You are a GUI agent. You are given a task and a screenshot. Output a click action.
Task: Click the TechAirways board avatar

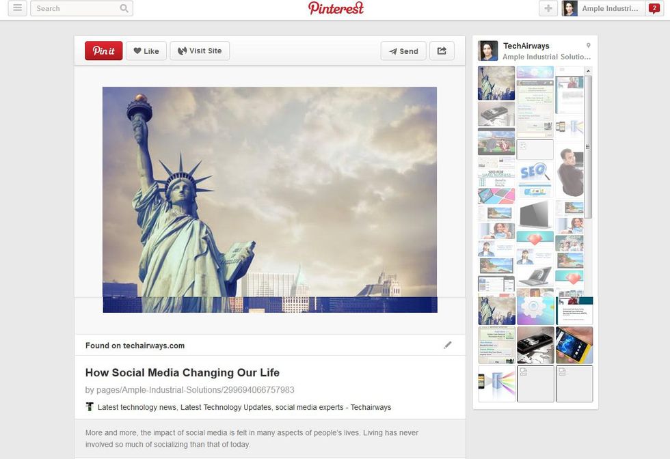pos(488,51)
